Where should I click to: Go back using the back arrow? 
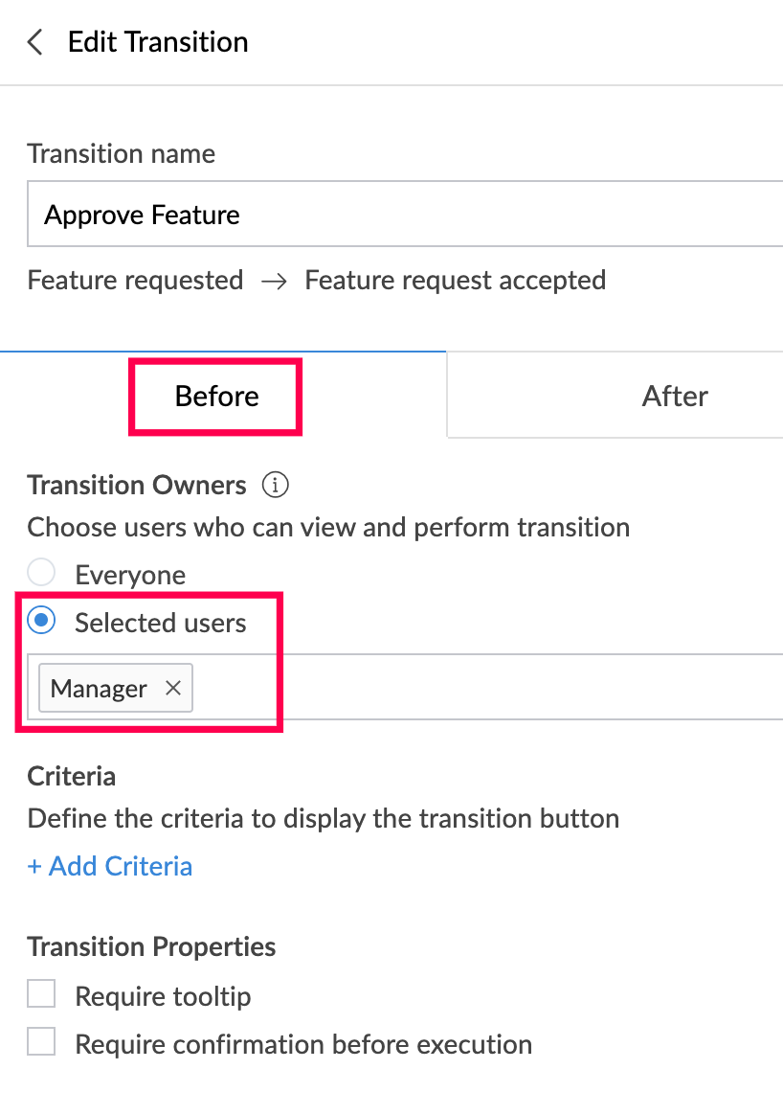pos(35,42)
